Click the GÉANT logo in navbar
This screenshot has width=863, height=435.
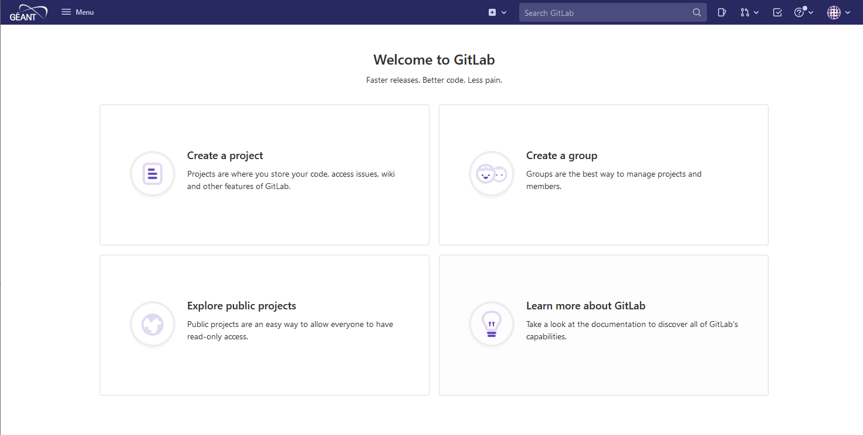[x=28, y=12]
